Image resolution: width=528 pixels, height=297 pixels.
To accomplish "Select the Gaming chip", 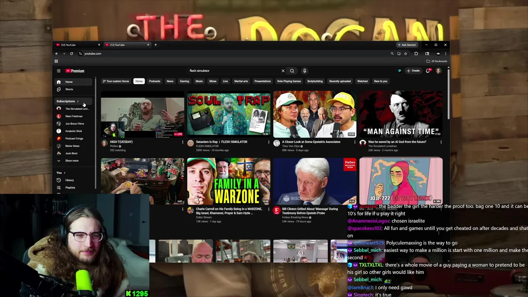I will click(184, 81).
